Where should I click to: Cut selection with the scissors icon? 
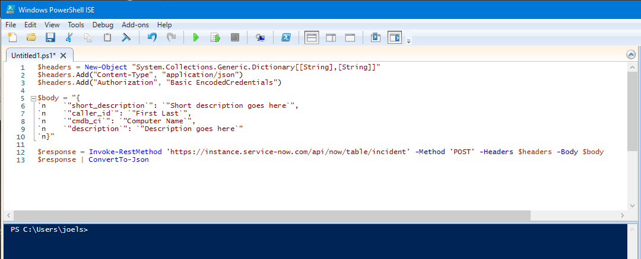coord(69,37)
